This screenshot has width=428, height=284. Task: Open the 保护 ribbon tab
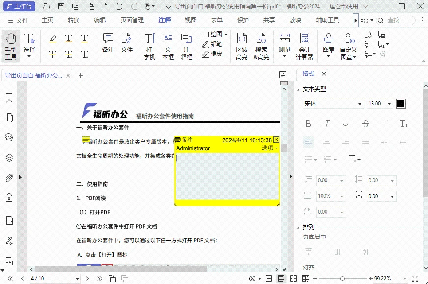coord(243,20)
